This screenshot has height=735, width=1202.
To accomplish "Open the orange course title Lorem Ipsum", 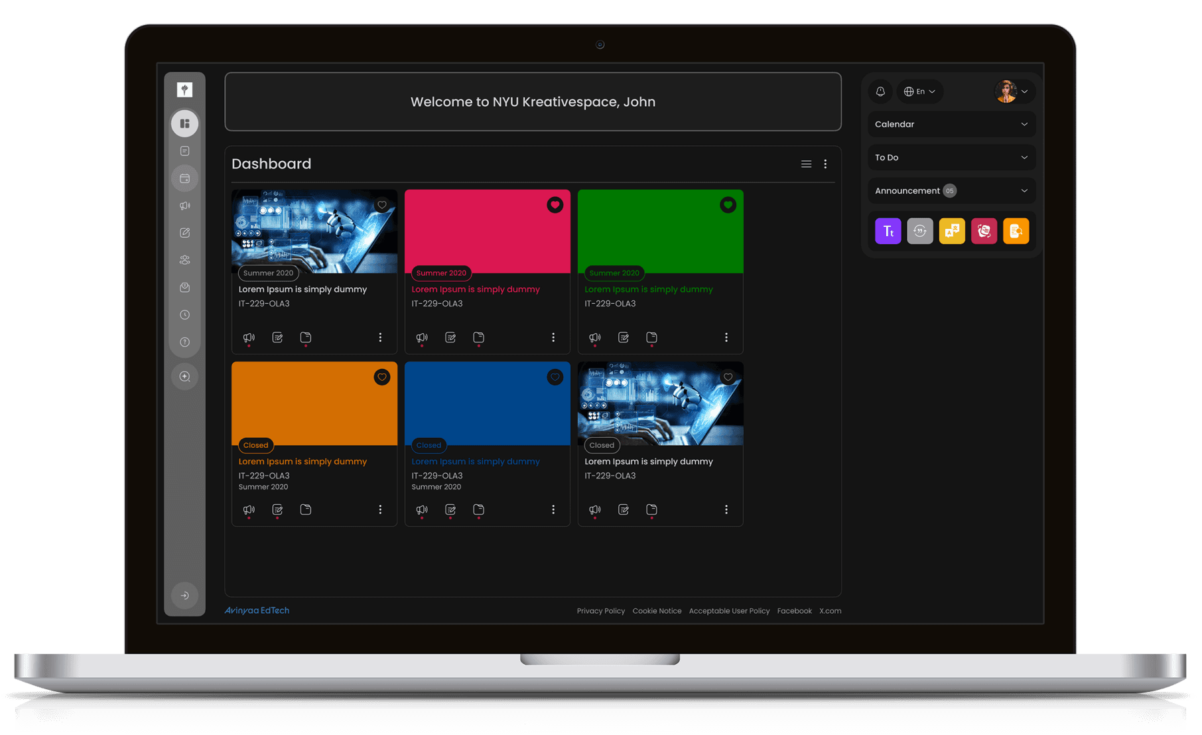I will (302, 462).
